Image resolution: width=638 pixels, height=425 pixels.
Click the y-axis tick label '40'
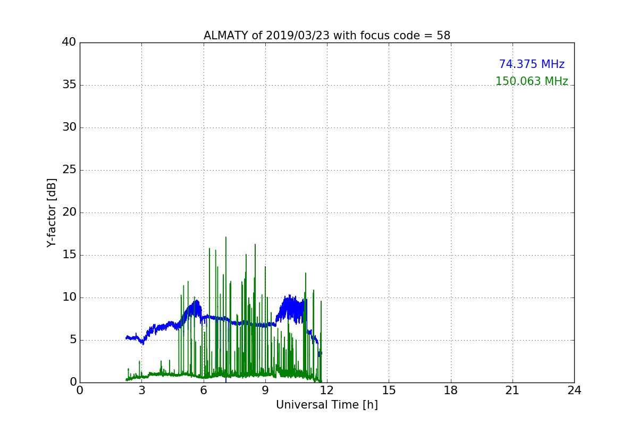[x=69, y=42]
